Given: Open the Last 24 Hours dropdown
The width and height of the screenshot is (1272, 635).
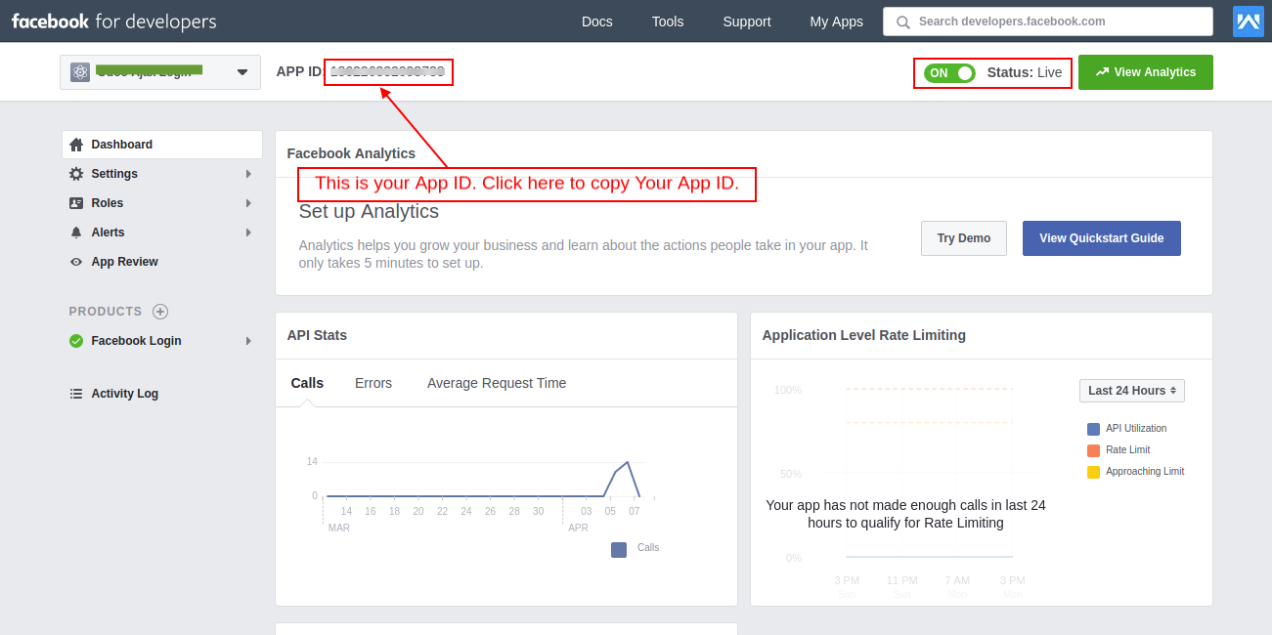Looking at the screenshot, I should tap(1132, 391).
